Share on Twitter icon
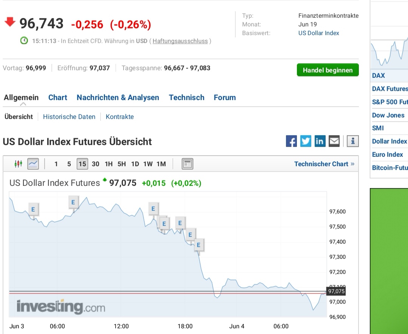 coord(306,141)
